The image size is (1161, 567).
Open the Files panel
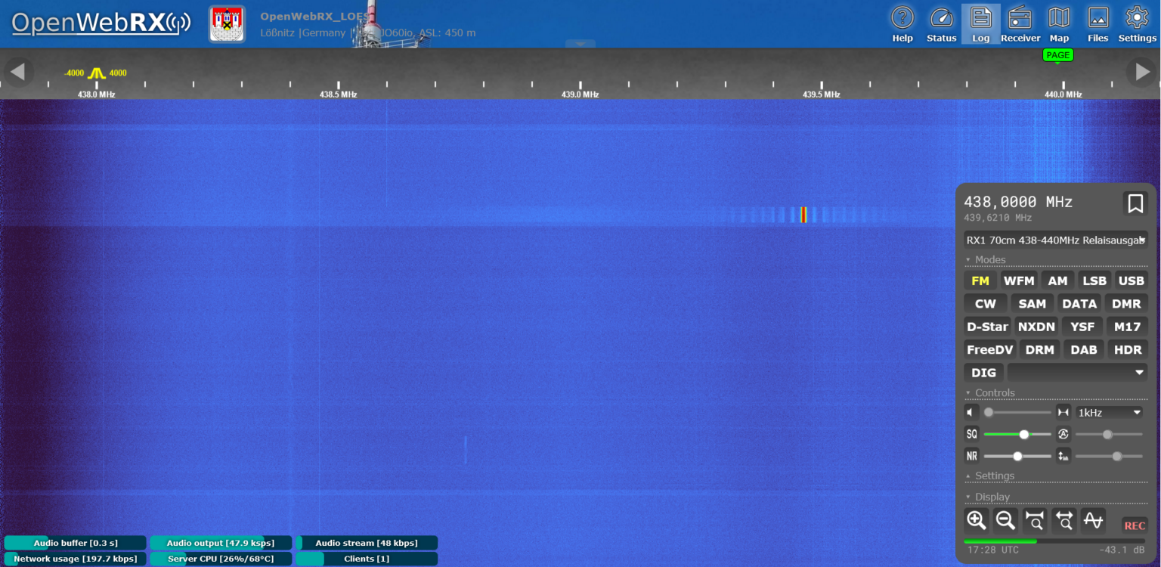(x=1098, y=23)
